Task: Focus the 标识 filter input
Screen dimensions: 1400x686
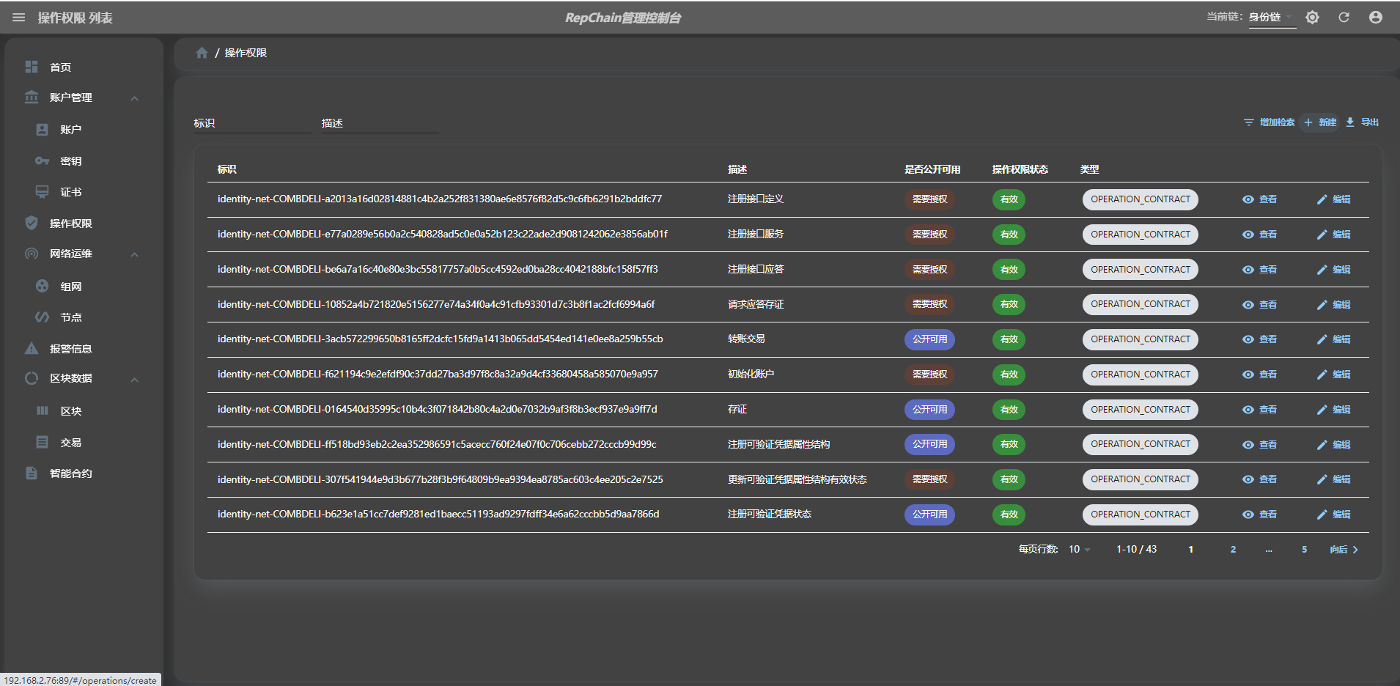Action: (x=253, y=123)
